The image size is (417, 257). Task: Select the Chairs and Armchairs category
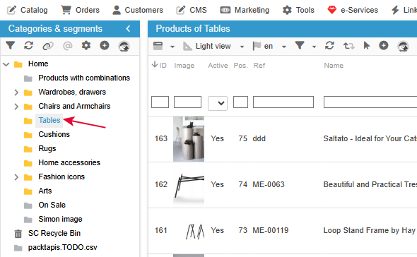point(74,106)
